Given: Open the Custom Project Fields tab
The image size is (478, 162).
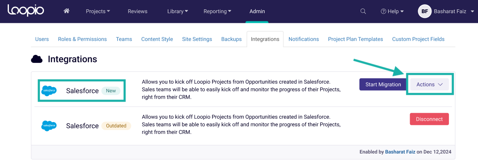Looking at the screenshot, I should coord(418,39).
